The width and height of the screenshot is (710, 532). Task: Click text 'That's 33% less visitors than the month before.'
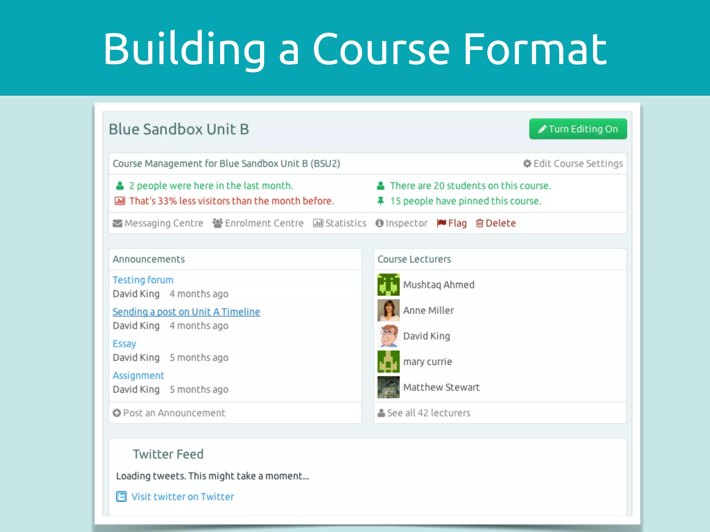click(x=232, y=201)
